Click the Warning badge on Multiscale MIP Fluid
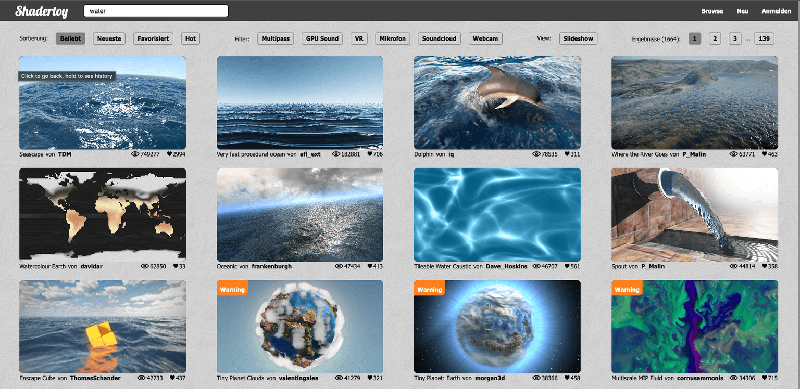Image resolution: width=800 pixels, height=389 pixels. pyautogui.click(x=627, y=289)
